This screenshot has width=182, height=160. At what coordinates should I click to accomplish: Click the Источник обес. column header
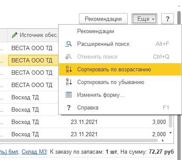[x=33, y=35]
